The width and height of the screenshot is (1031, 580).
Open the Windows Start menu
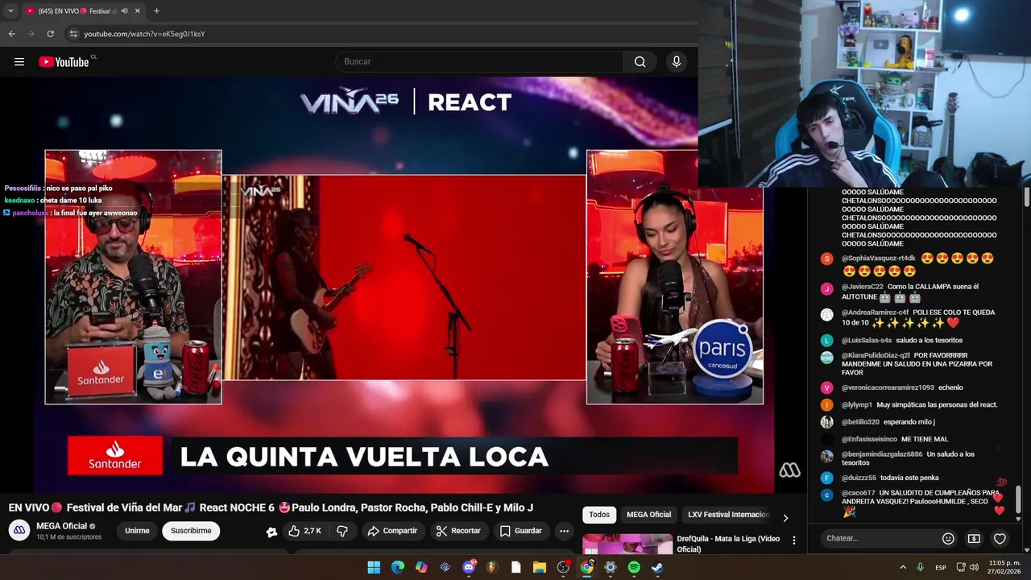click(x=374, y=567)
